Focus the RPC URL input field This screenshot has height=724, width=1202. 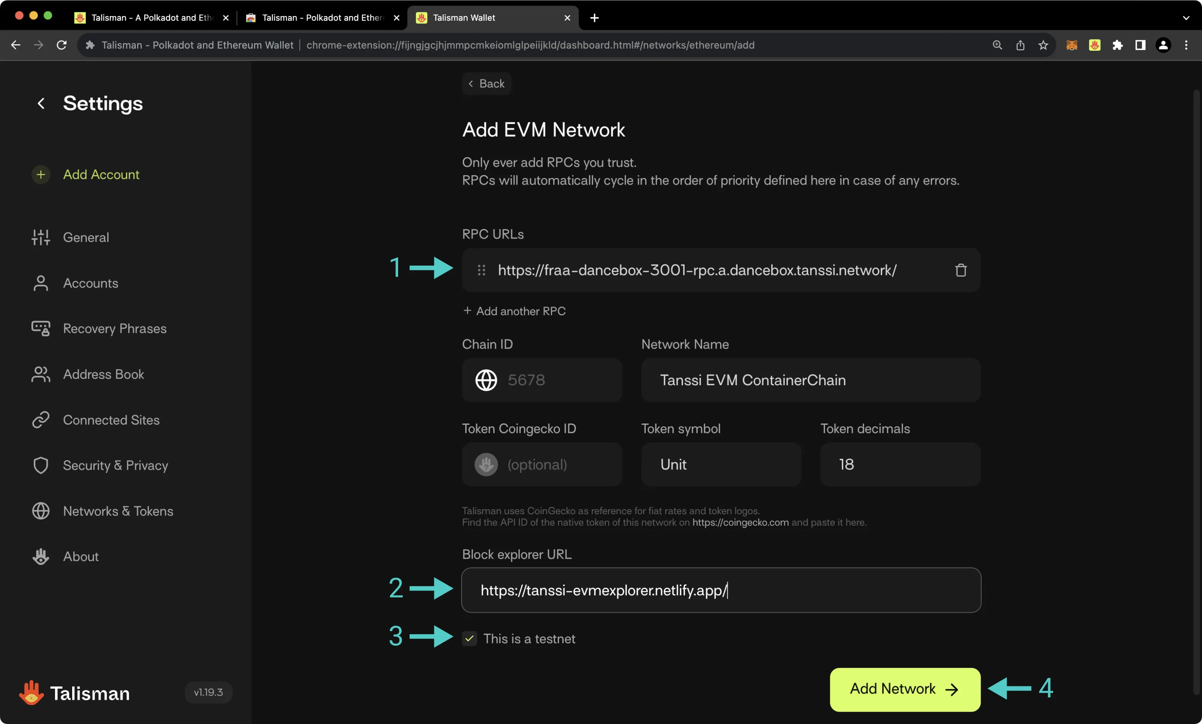point(721,270)
